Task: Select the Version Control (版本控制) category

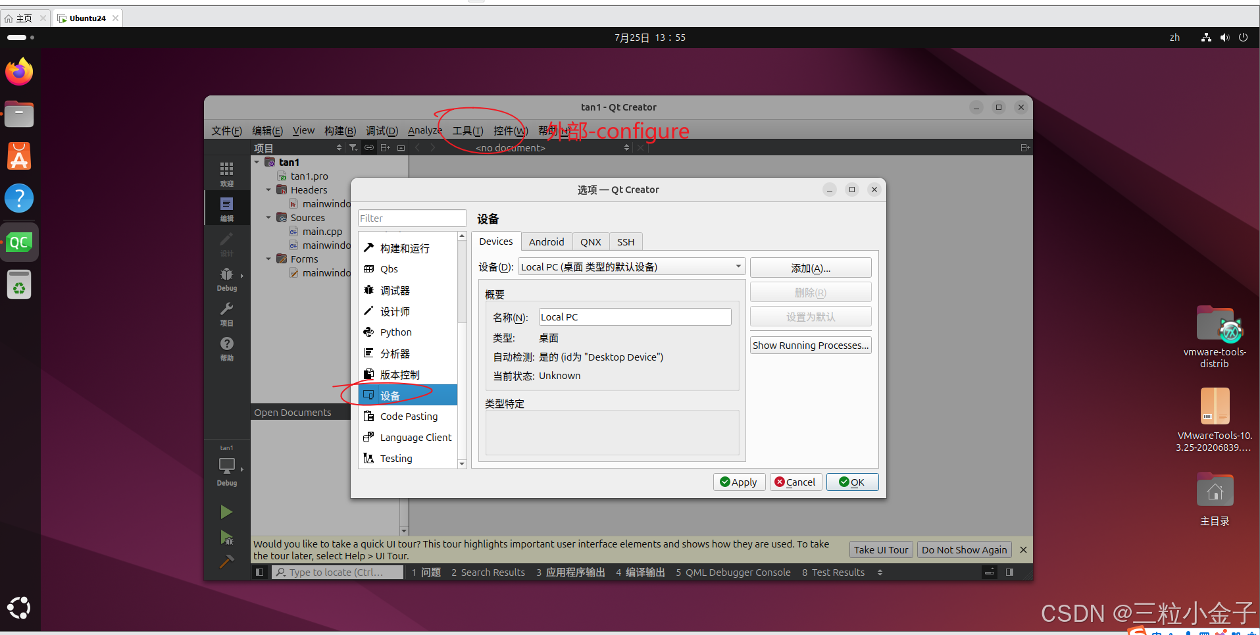Action: (x=408, y=374)
